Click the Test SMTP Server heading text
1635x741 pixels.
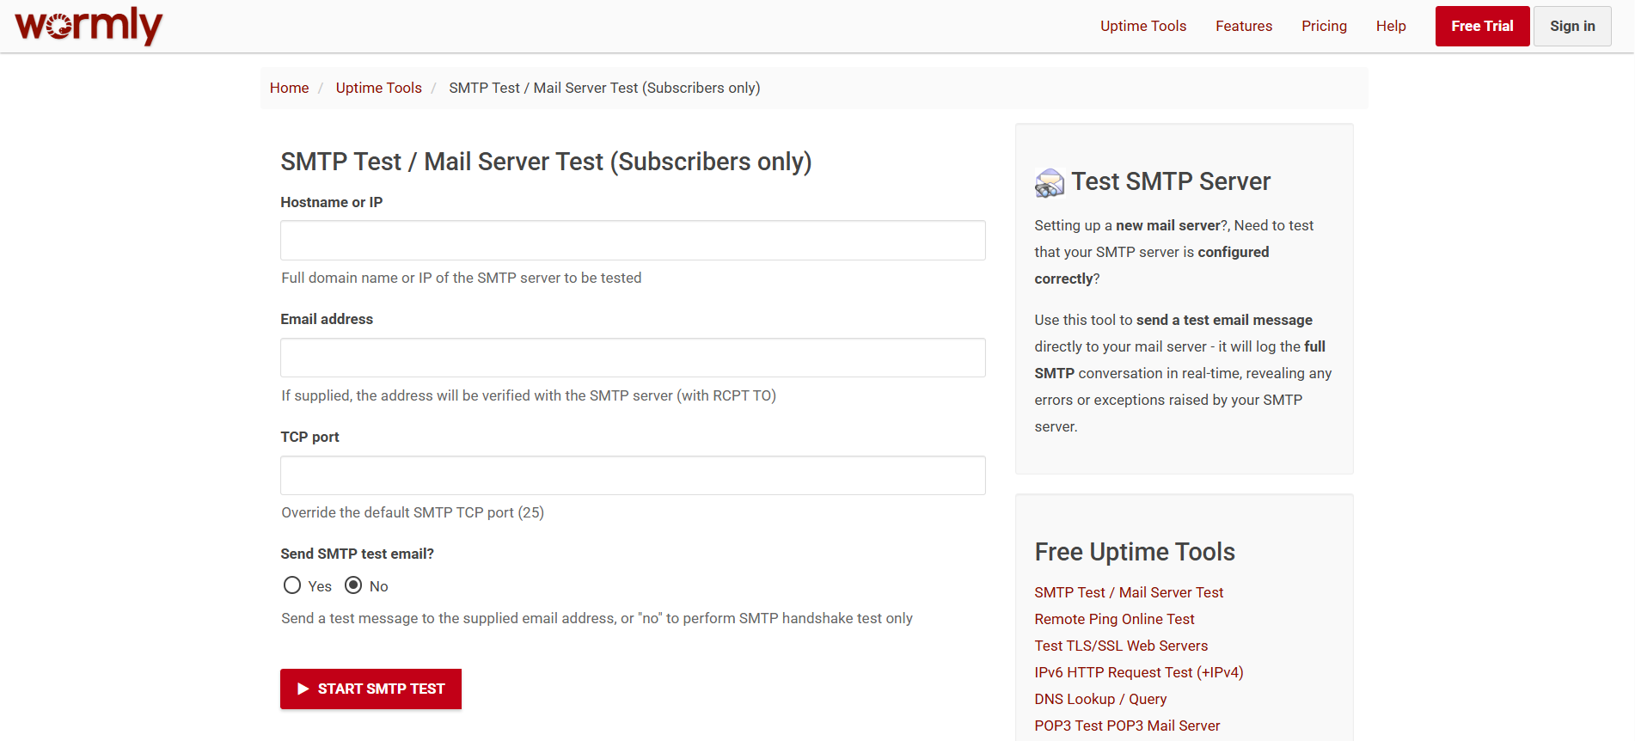pos(1171,181)
